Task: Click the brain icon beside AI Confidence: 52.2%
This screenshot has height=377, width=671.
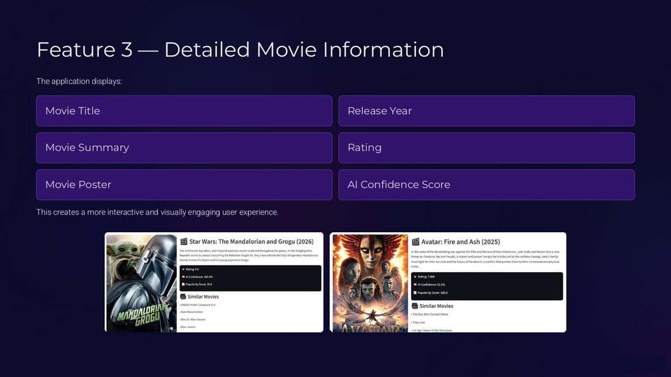Action: pos(415,285)
